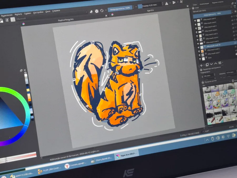Click the layer properties lines icon
The height and width of the screenshot is (178, 237).
click(220, 63)
